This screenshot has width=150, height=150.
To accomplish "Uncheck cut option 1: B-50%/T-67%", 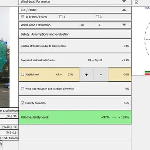I will pyautogui.click(x=23, y=17).
